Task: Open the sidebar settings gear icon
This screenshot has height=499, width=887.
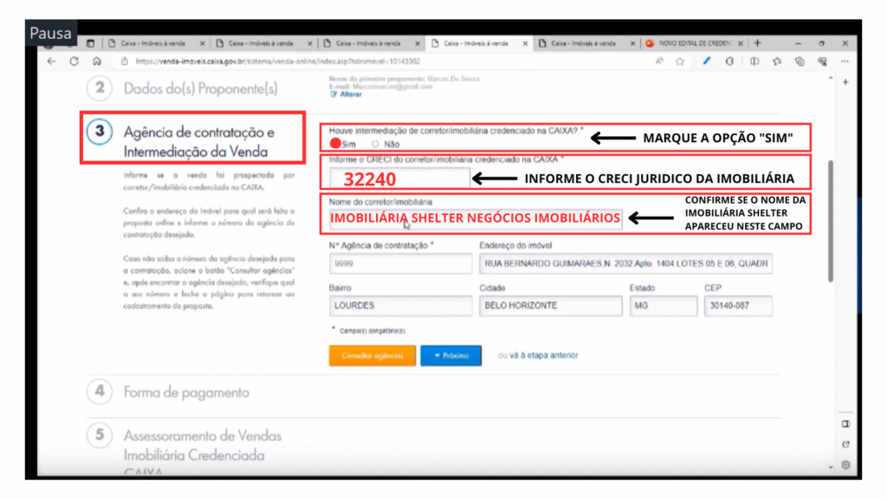Action: pos(845,464)
